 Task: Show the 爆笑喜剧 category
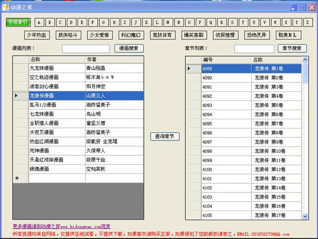(x=194, y=35)
